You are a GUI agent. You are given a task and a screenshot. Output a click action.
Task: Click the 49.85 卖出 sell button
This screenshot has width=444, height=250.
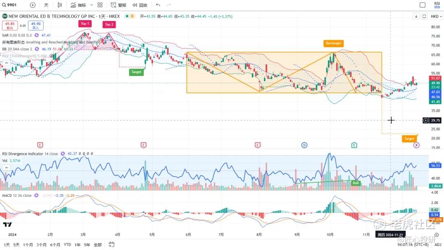pos(10,25)
